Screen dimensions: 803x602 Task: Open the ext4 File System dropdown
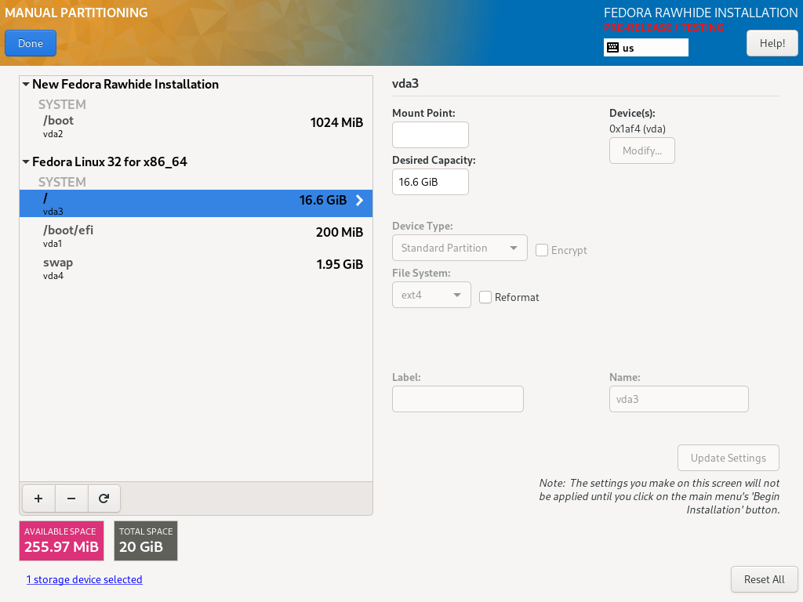[x=431, y=295]
